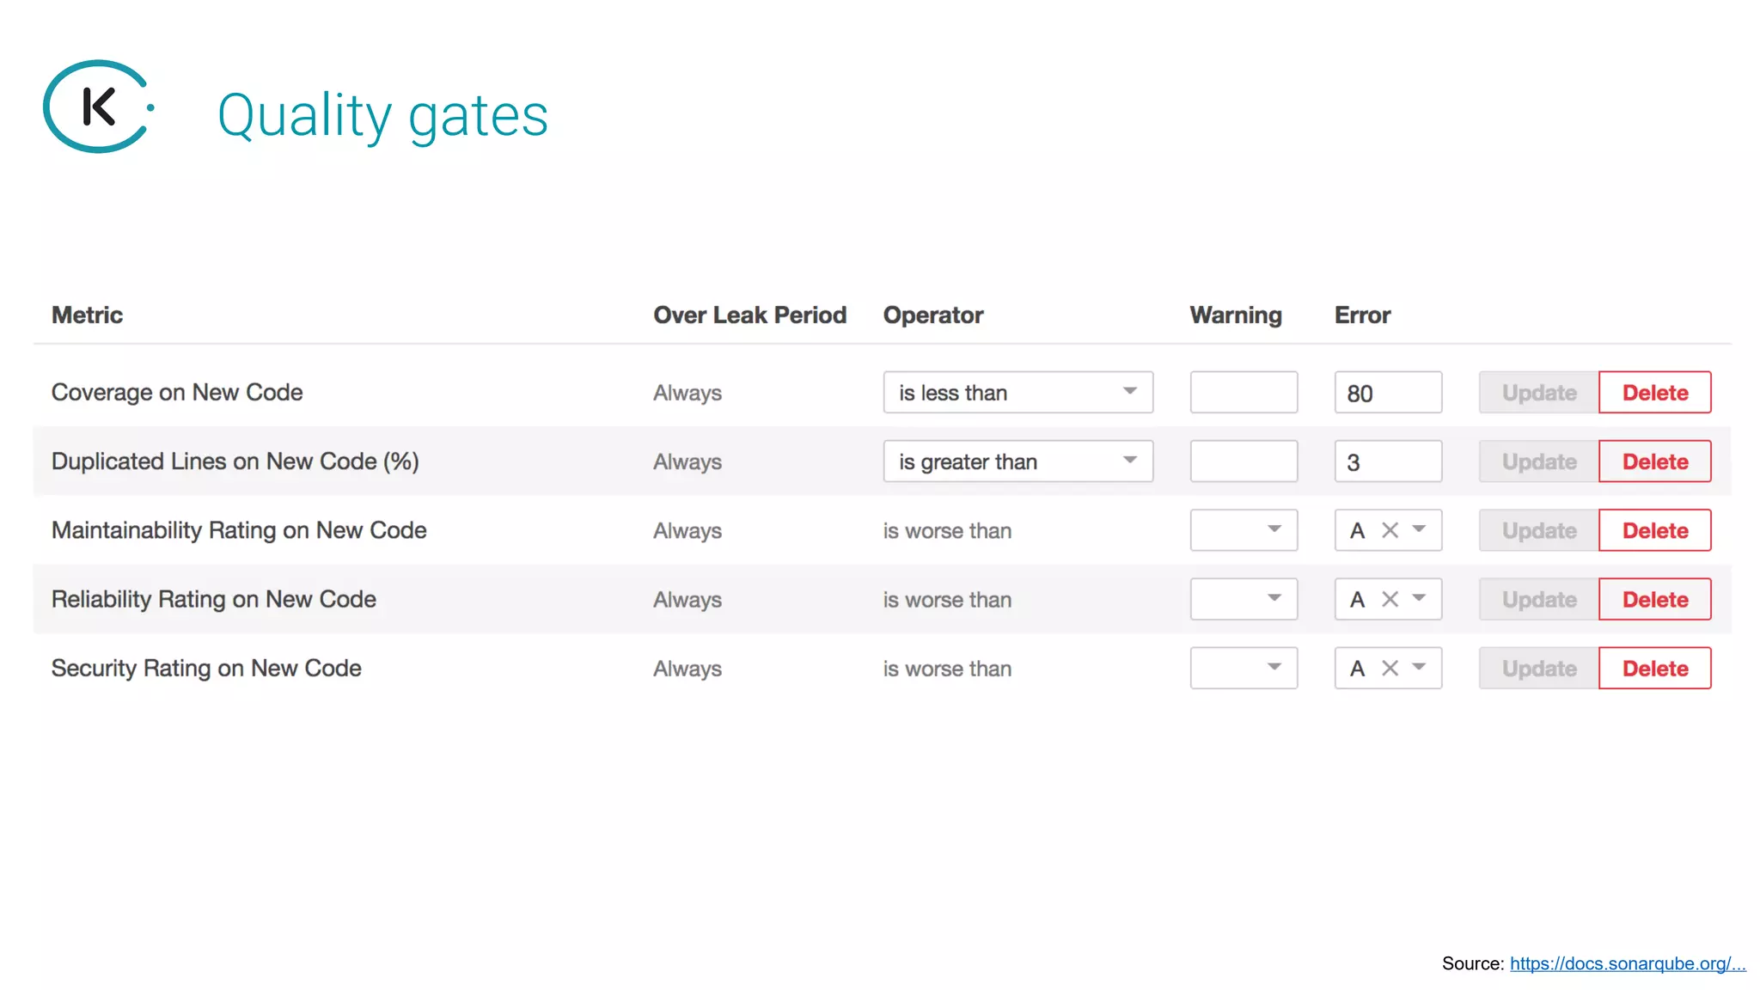1760x990 pixels.
Task: Click the Kiwi logo icon
Action: point(98,107)
